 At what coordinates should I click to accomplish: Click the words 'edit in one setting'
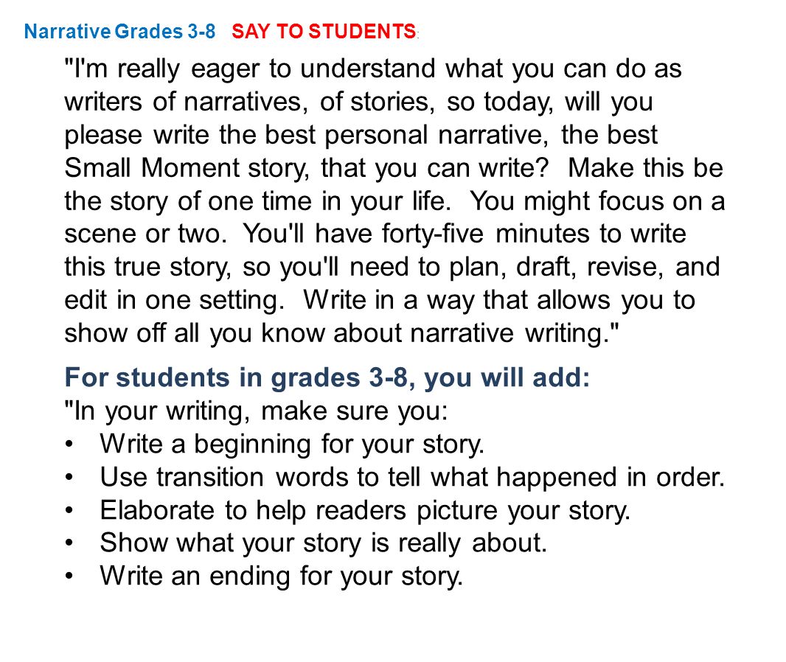tap(175, 300)
